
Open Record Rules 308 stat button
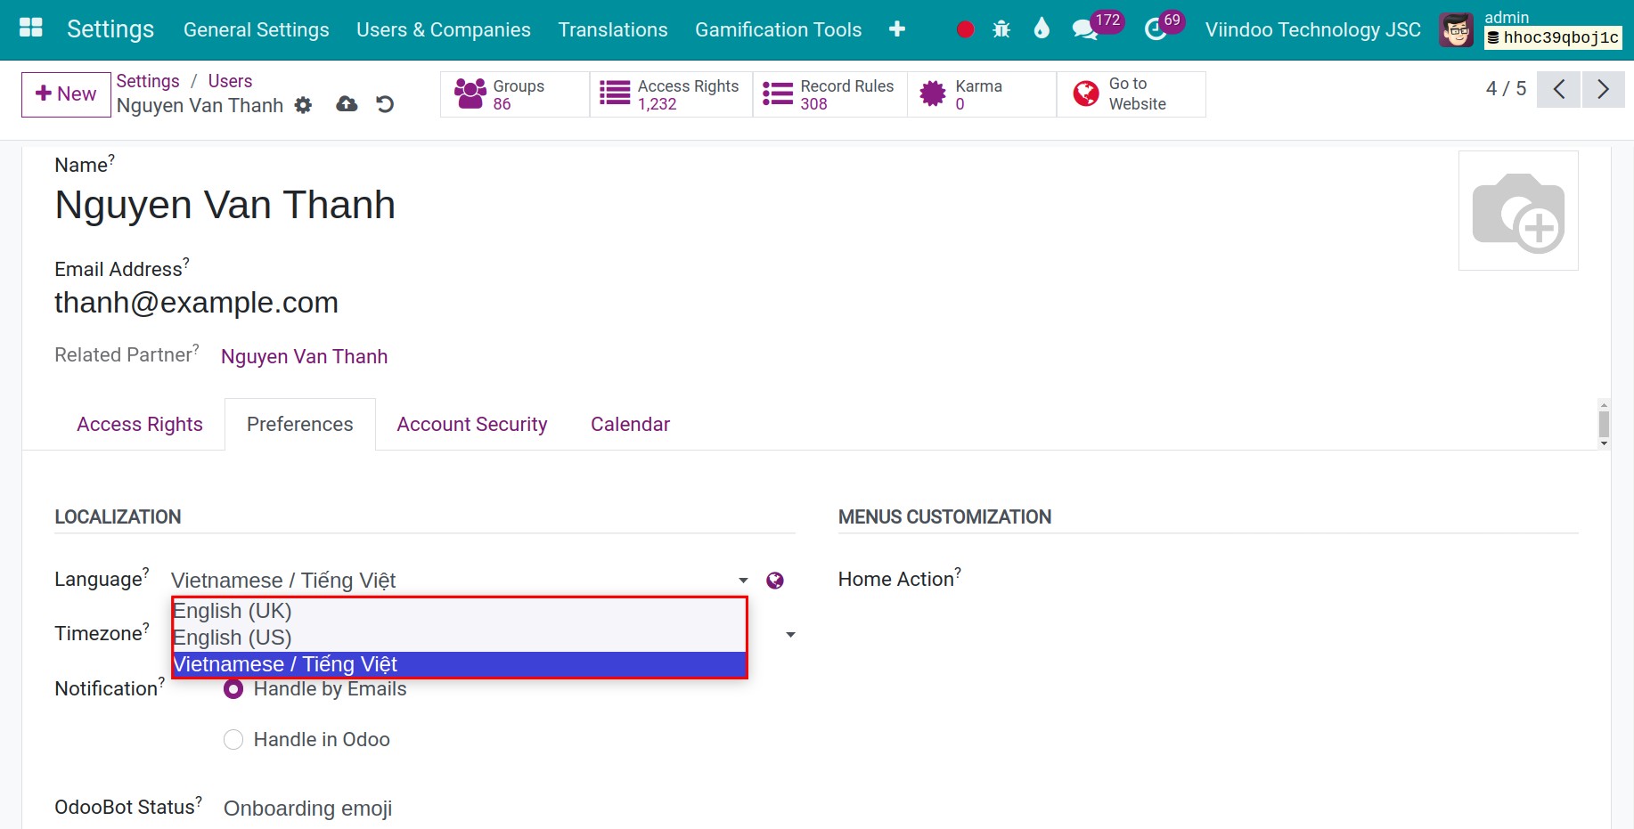(x=829, y=94)
